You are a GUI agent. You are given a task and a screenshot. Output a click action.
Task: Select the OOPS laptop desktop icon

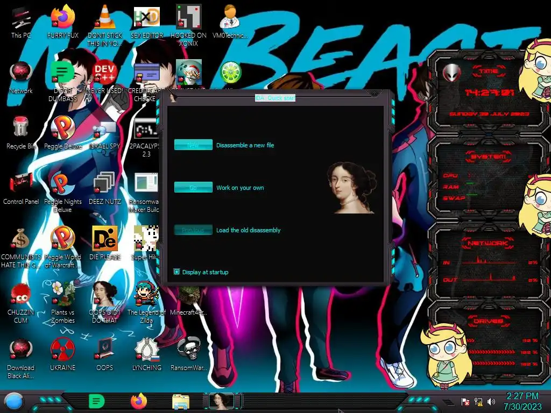[104, 354]
